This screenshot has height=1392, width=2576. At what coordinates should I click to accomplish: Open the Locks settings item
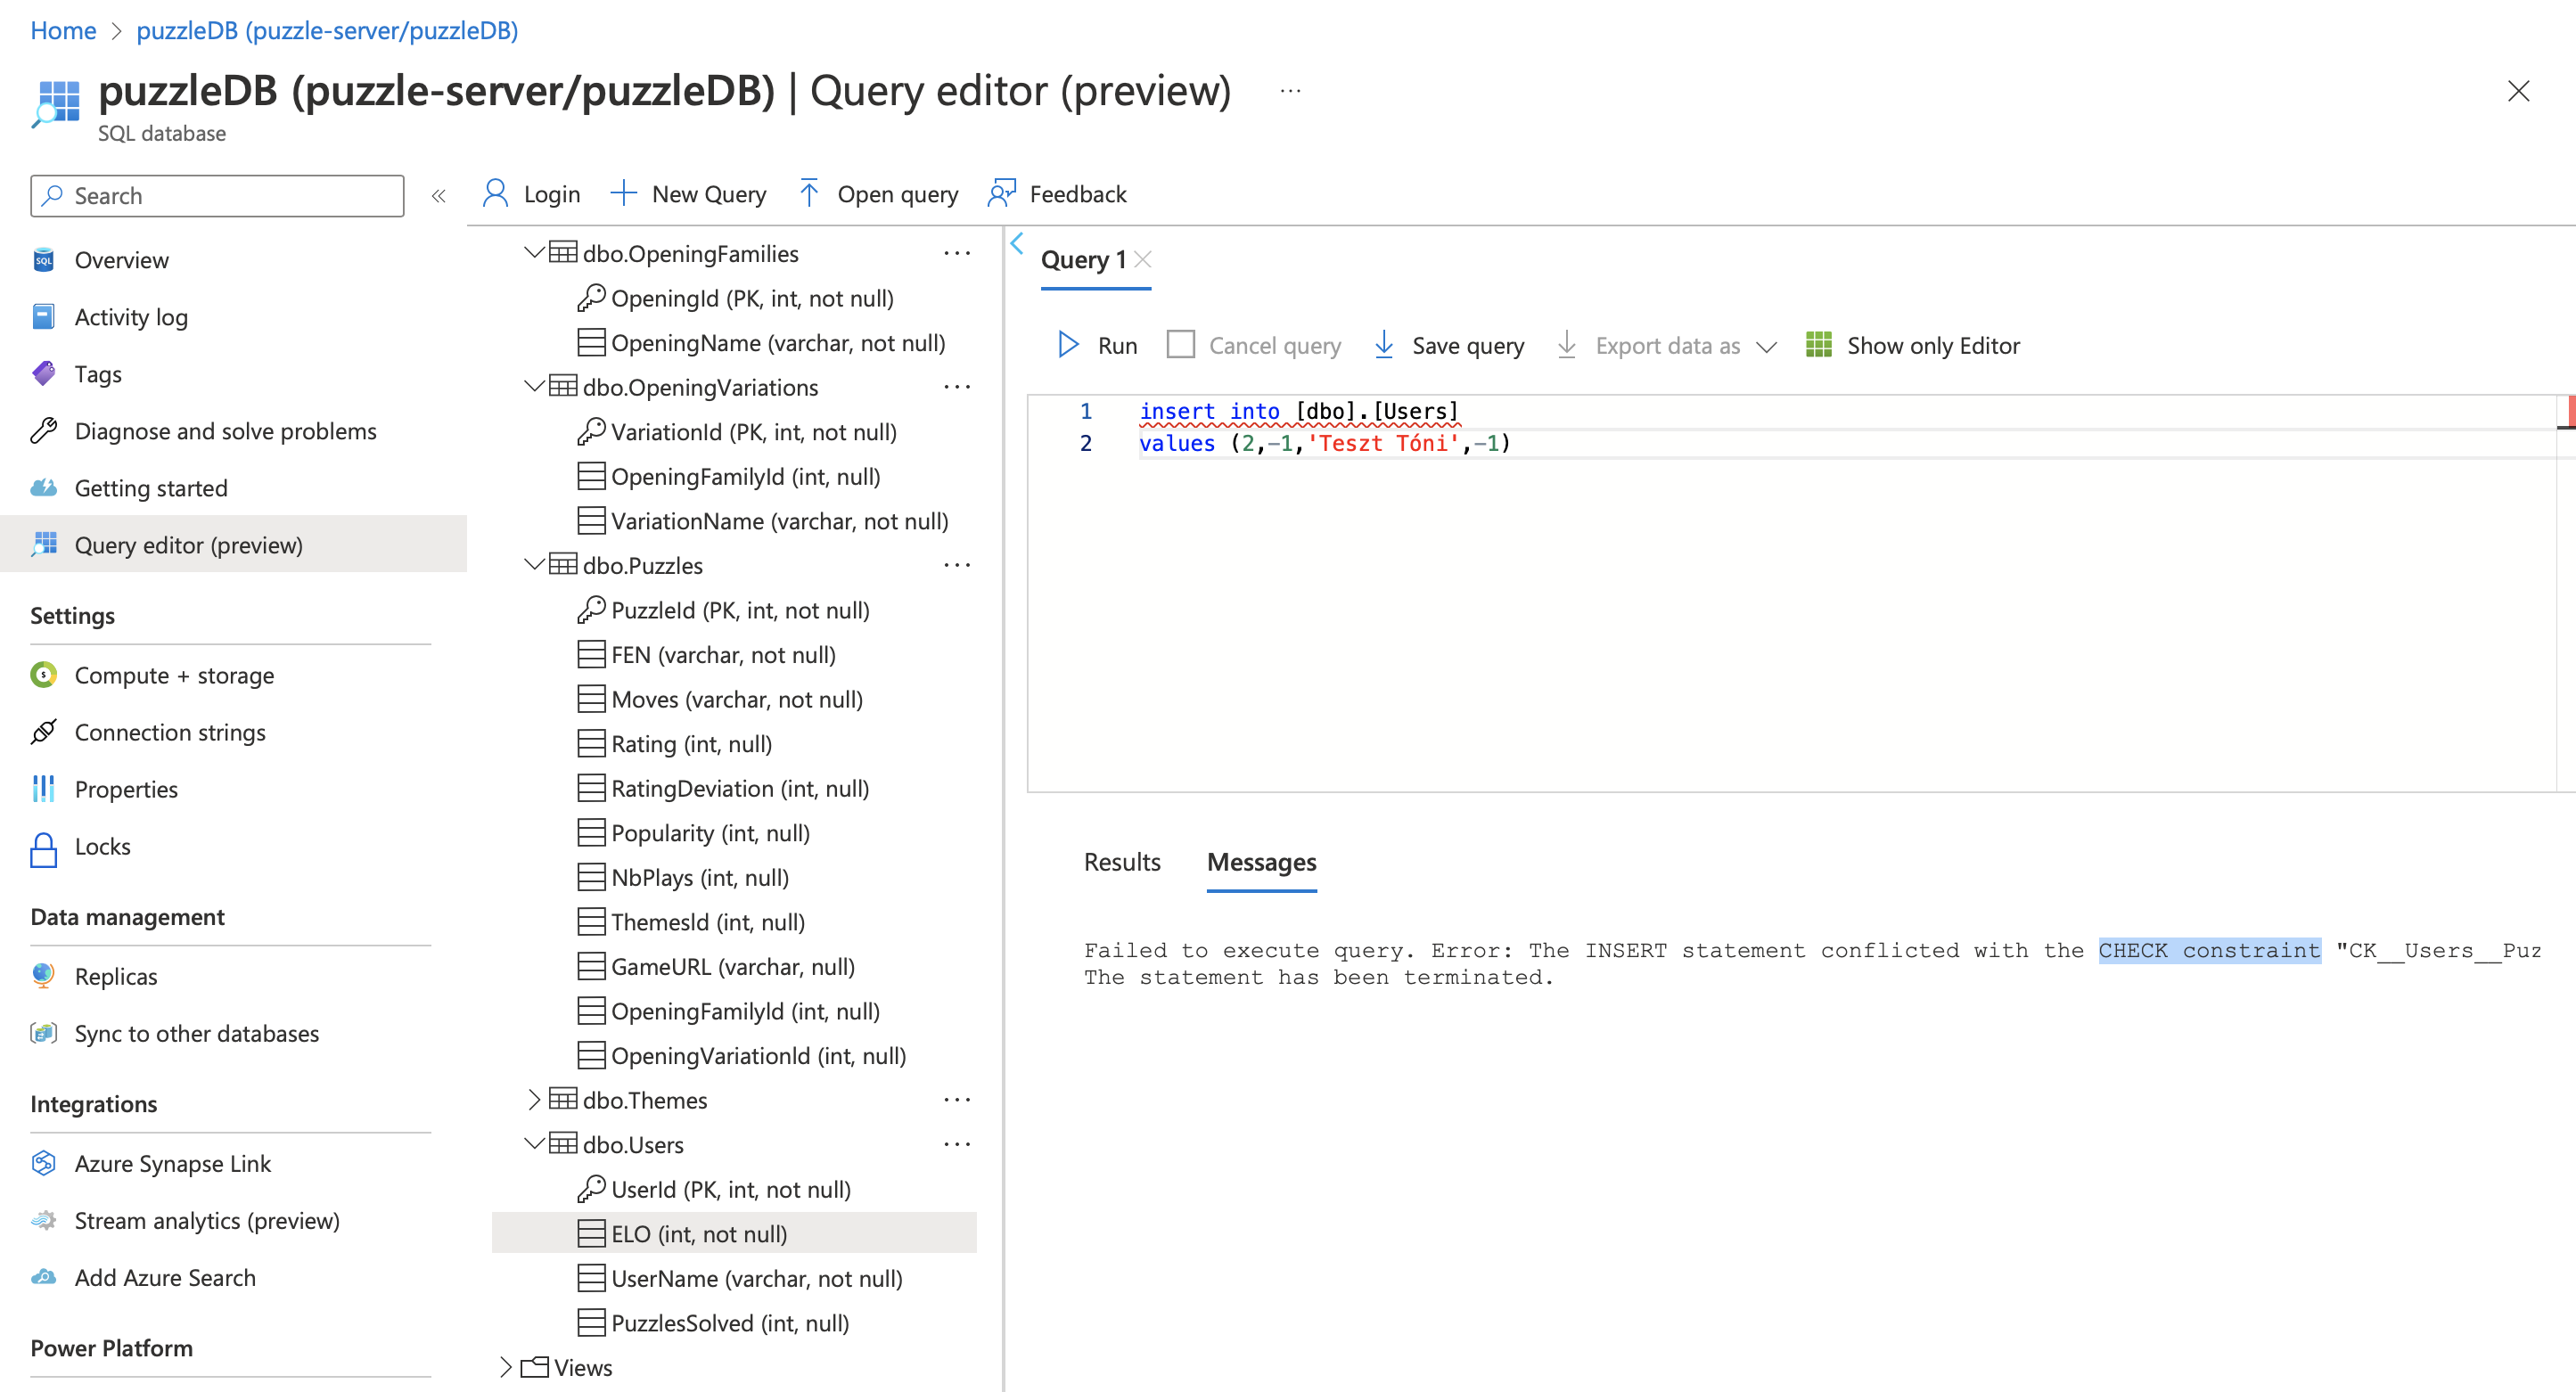point(102,846)
